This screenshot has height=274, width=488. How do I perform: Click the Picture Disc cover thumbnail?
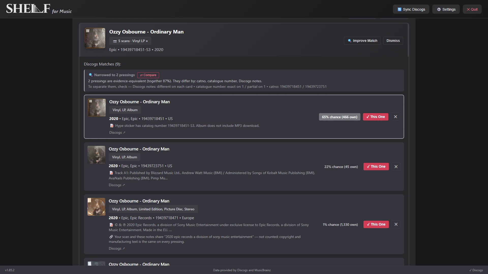coord(96,207)
